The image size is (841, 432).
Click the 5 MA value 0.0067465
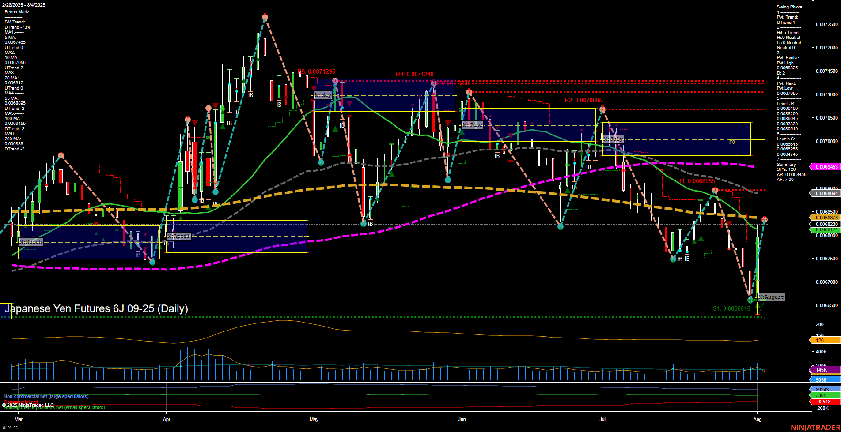(x=15, y=42)
